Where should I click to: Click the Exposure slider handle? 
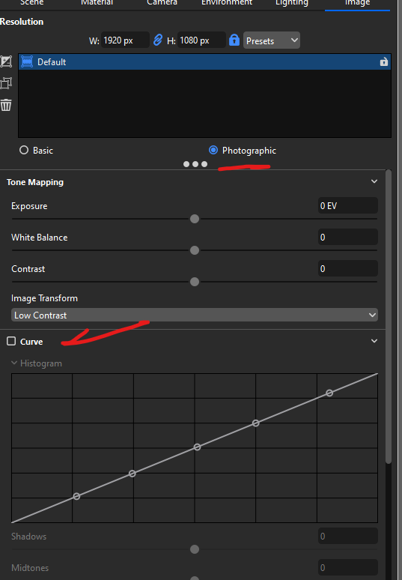click(195, 219)
